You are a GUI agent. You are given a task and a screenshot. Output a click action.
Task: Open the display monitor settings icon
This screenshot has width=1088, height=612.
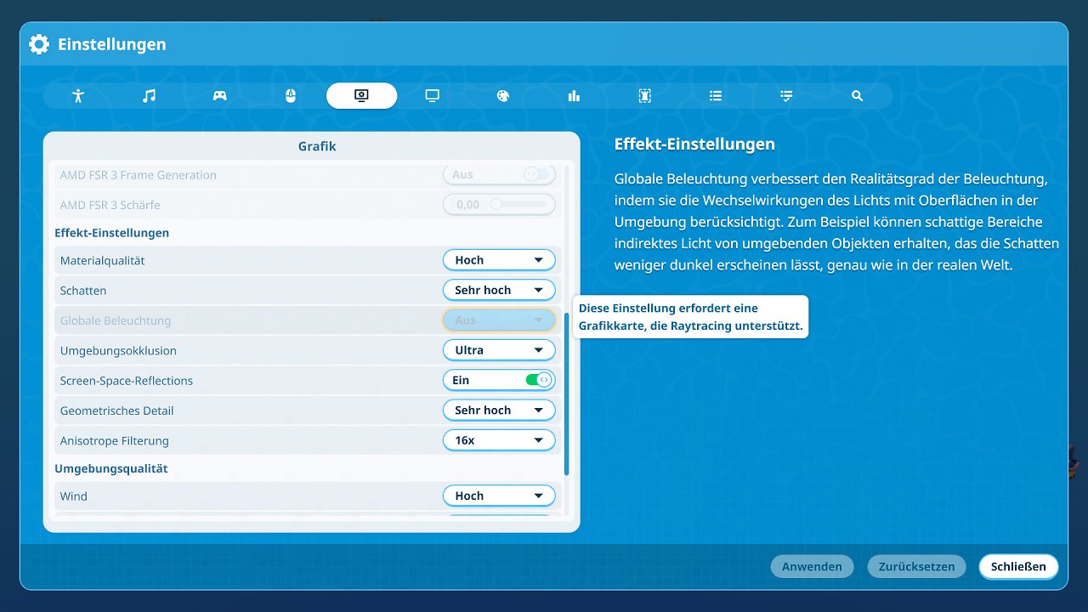click(x=432, y=96)
